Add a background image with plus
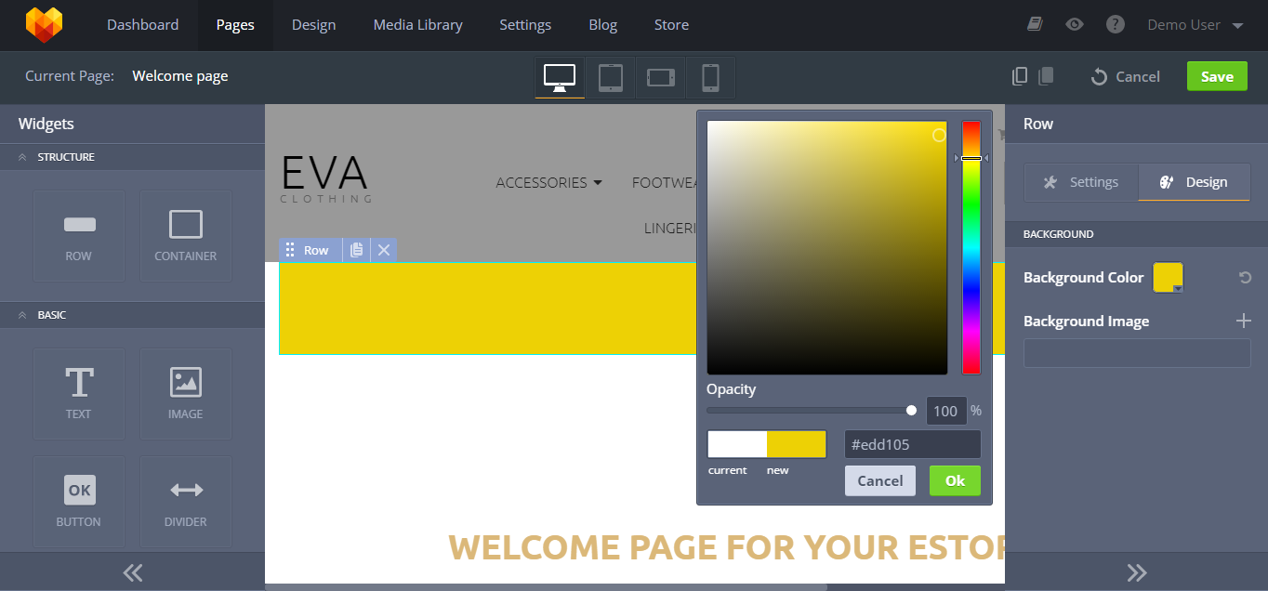The width and height of the screenshot is (1268, 591). click(x=1244, y=321)
